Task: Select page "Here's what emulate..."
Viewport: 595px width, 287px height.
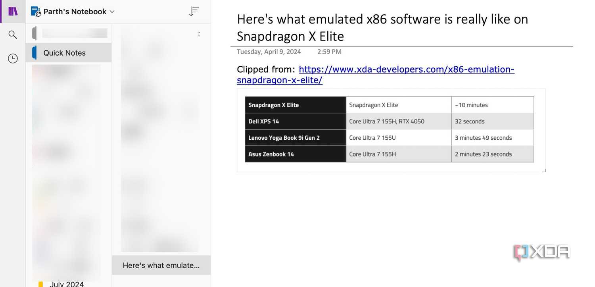Action: coord(161,265)
